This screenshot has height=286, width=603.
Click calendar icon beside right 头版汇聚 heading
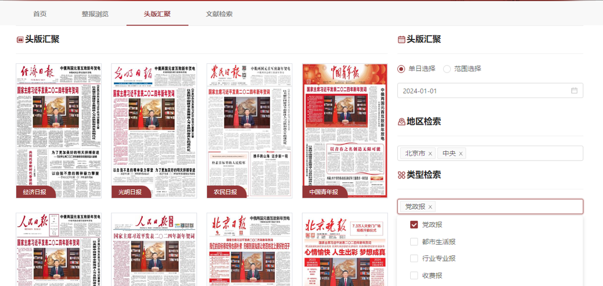[401, 39]
